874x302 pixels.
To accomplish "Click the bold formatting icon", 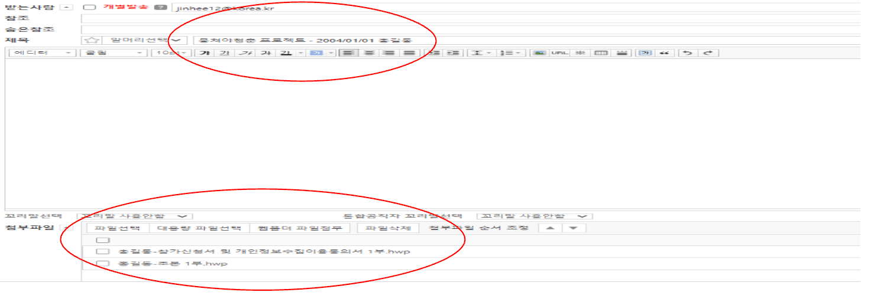I will coord(205,53).
